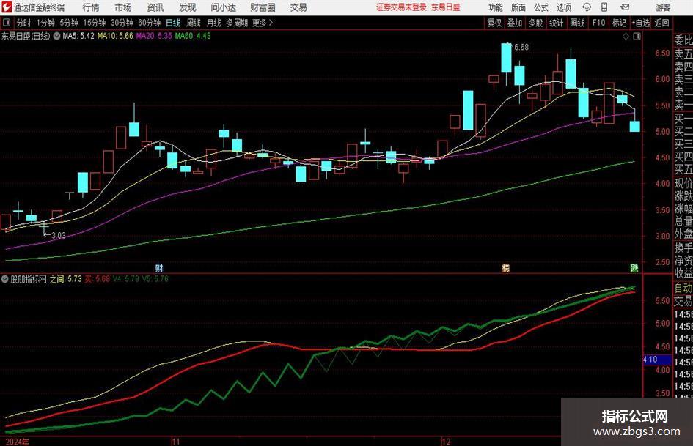Select the 日线 daily period tab
Image resolution: width=693 pixels, height=446 pixels.
tap(173, 23)
